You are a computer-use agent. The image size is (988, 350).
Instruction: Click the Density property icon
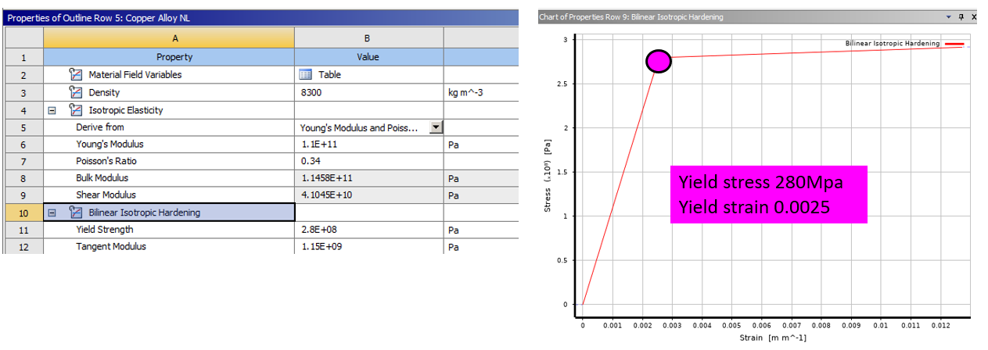[x=76, y=93]
